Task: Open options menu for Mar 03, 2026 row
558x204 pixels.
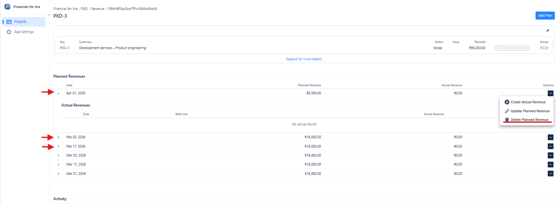Action: (x=551, y=156)
